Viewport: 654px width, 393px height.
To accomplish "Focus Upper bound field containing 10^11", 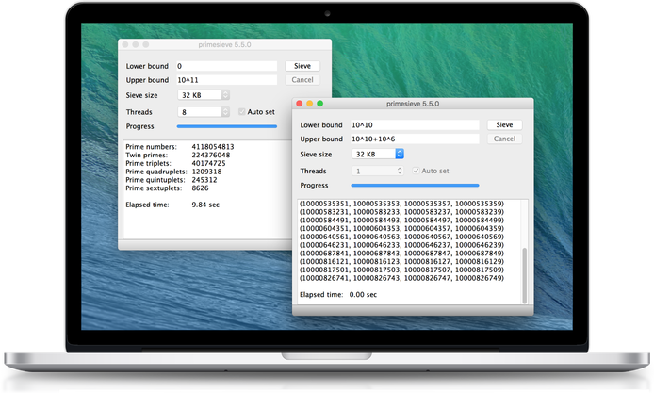I will point(226,80).
